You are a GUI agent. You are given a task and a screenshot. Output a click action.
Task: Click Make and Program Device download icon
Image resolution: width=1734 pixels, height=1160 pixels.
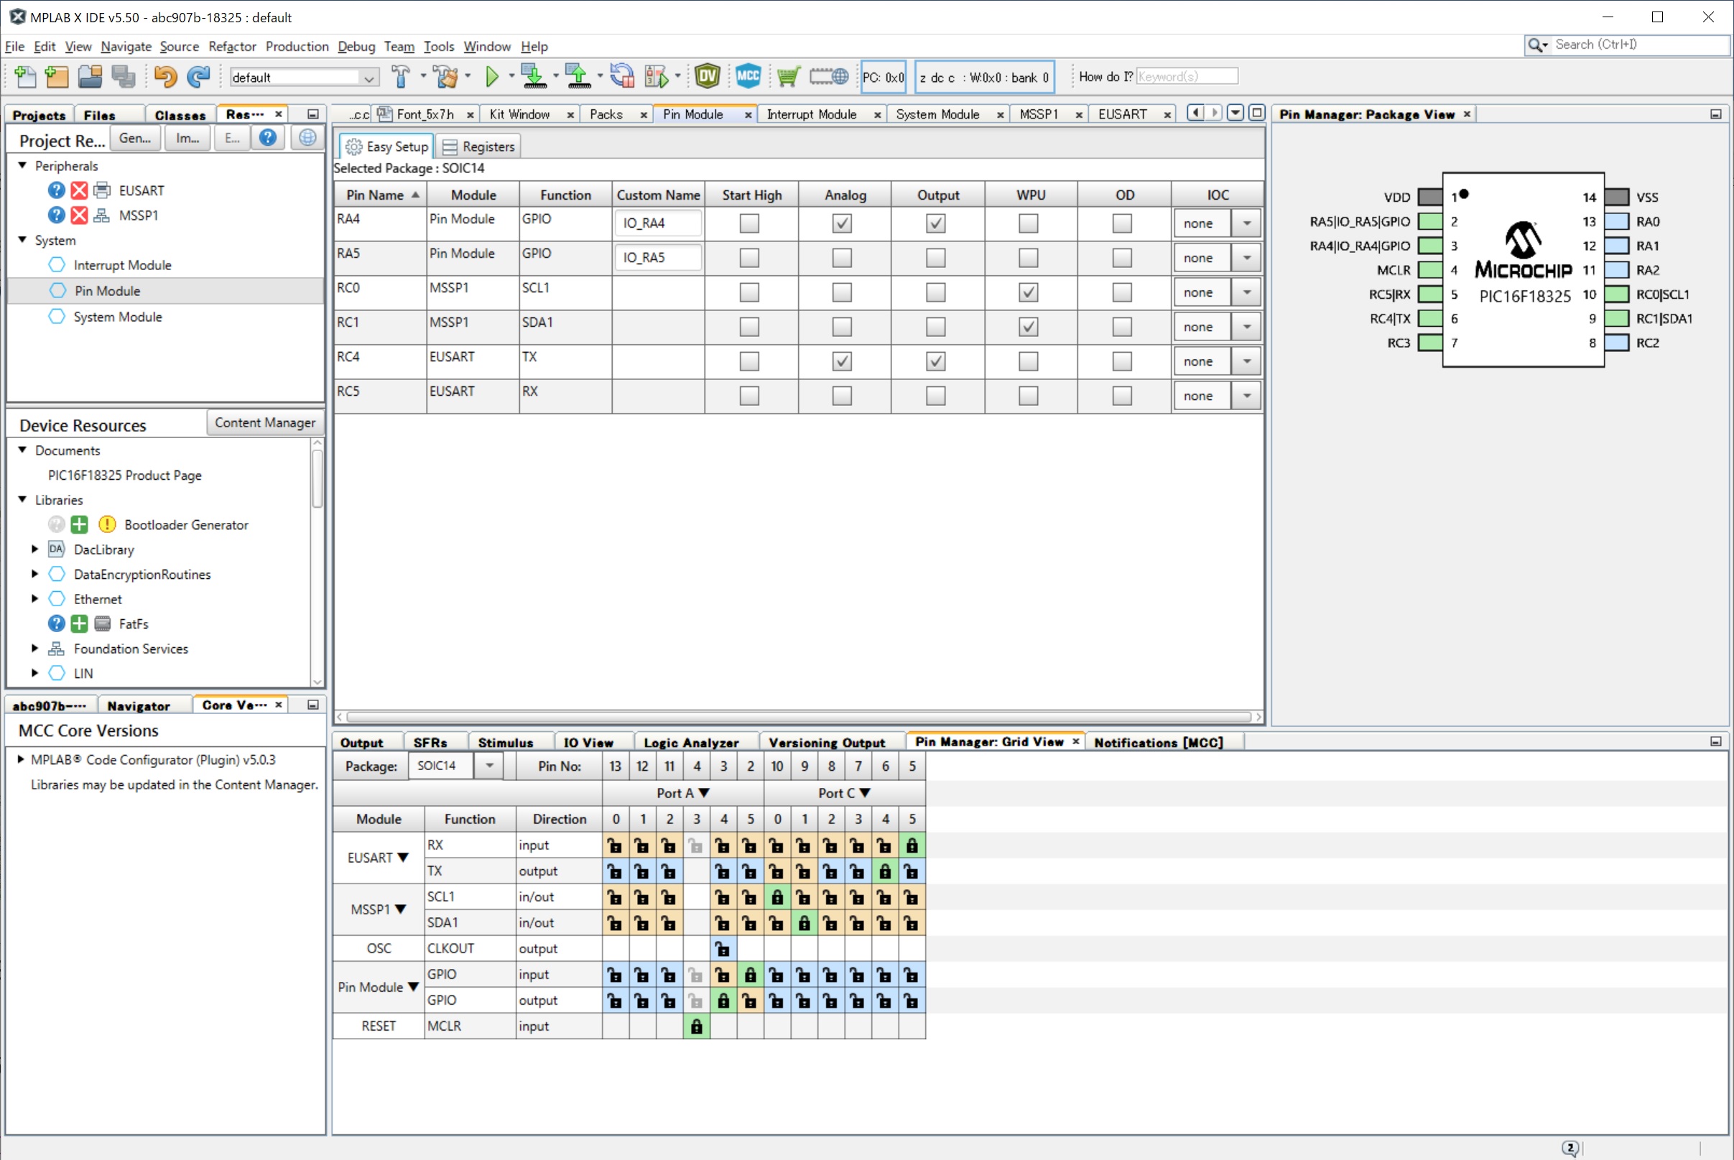pos(534,76)
